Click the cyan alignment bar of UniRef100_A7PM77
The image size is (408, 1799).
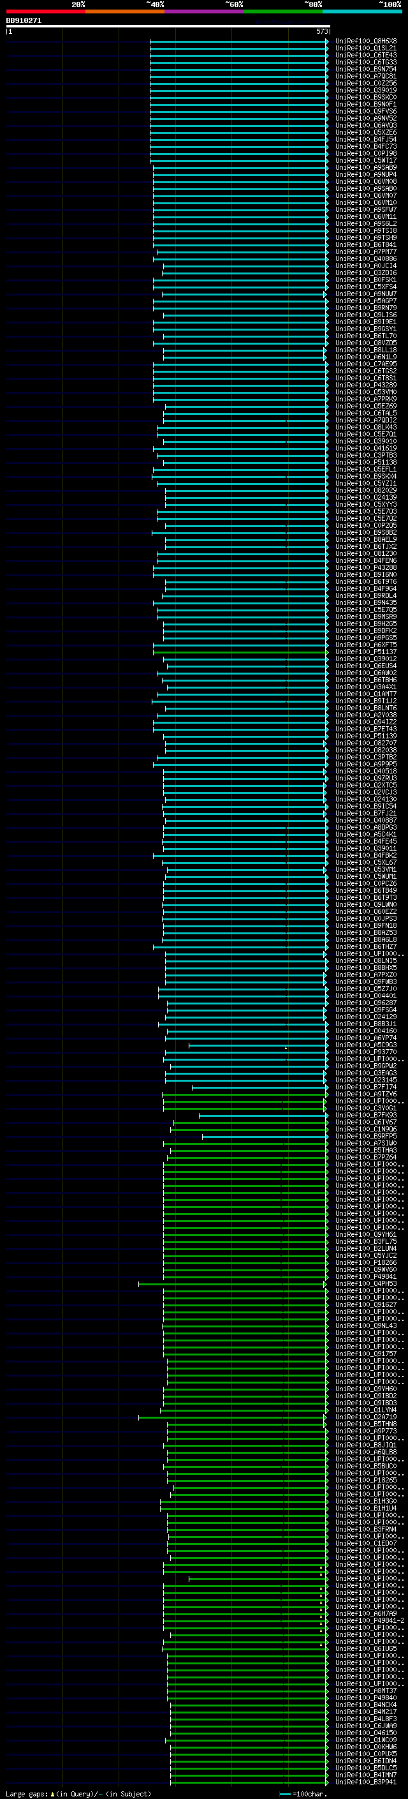click(x=242, y=252)
